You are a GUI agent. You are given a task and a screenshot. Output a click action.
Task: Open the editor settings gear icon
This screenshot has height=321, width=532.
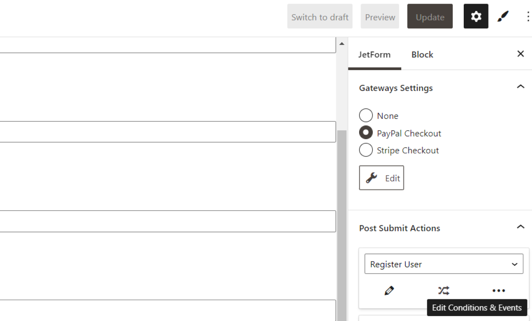coord(476,16)
